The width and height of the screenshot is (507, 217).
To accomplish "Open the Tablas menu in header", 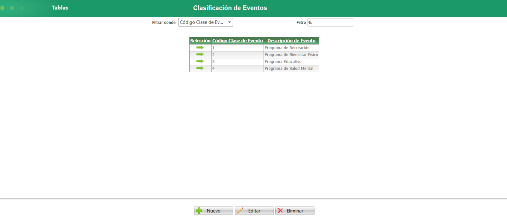I will (x=60, y=8).
